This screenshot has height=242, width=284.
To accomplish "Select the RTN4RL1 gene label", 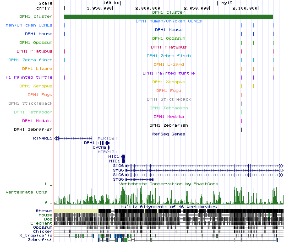I will [x=43, y=138].
